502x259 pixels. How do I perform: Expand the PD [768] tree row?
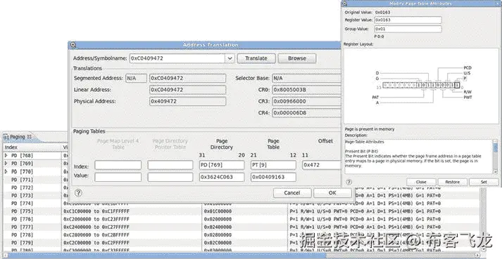[6, 156]
